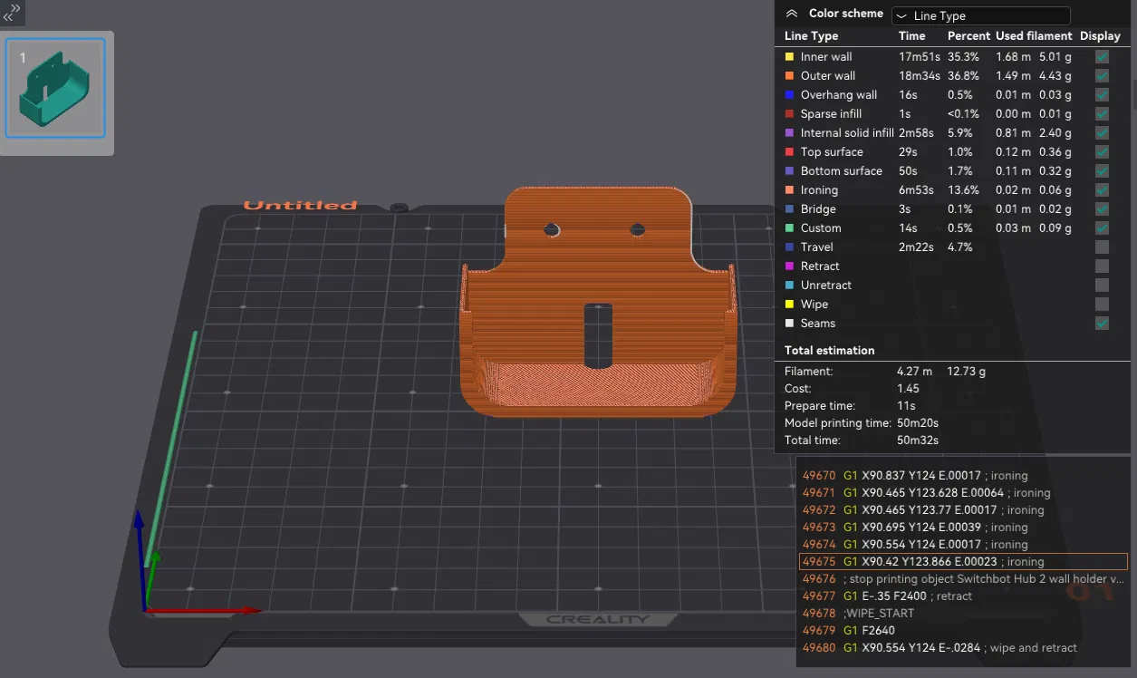The height and width of the screenshot is (678, 1137).
Task: Click the Line Type column header
Action: (x=811, y=36)
